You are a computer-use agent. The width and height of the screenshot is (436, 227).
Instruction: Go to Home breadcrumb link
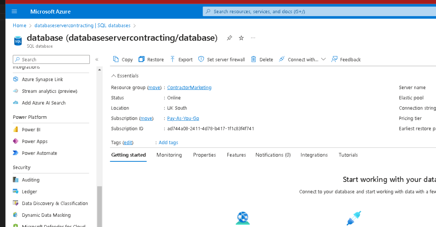click(x=20, y=25)
